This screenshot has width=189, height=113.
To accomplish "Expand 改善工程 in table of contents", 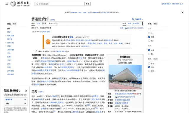I will pyautogui.click(x=6, y=42).
